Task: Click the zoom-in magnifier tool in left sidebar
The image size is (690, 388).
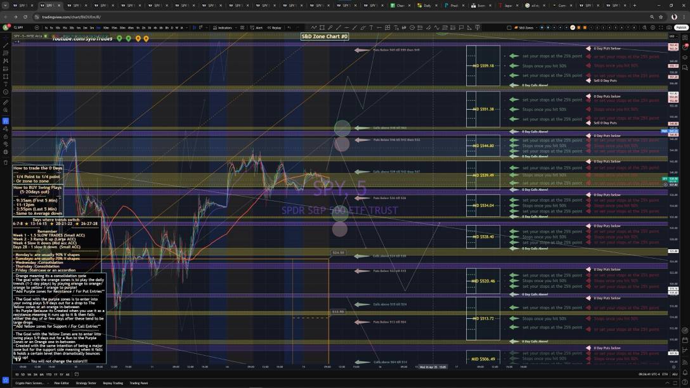Action: 5,110
